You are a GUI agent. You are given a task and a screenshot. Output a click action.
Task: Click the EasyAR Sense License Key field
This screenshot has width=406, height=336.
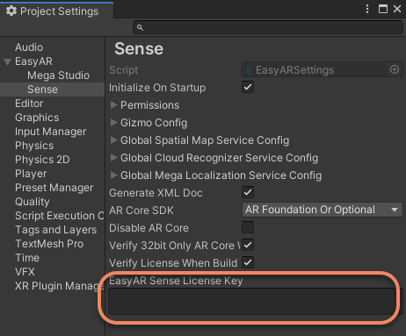coord(255,302)
